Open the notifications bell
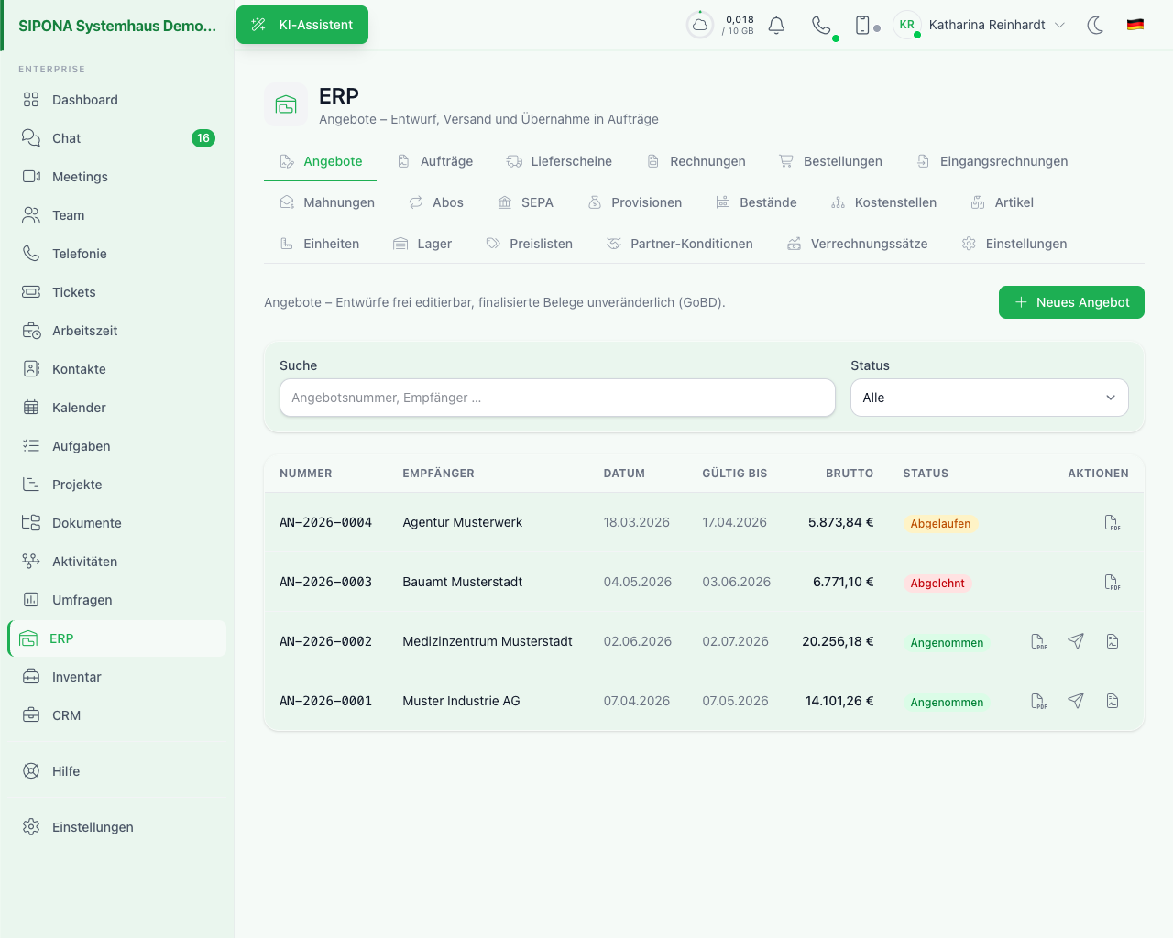The width and height of the screenshot is (1173, 938). (x=776, y=26)
